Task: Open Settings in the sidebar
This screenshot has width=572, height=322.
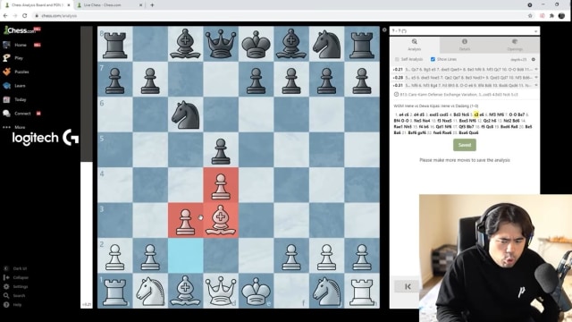Action: pyautogui.click(x=16, y=286)
